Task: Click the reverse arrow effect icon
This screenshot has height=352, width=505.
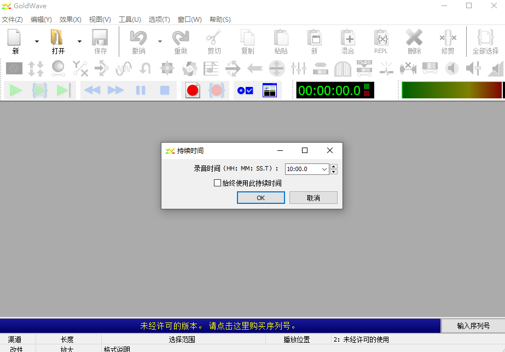Action: coord(255,68)
